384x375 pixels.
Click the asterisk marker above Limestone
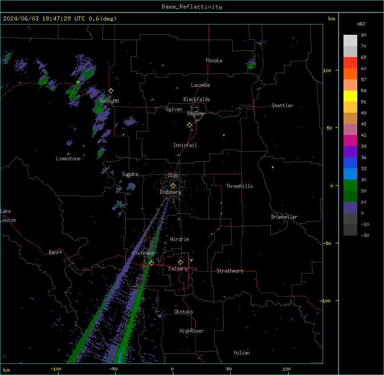coord(68,154)
